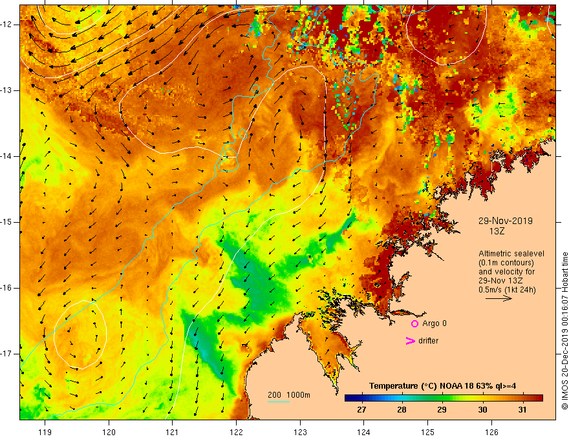The image size is (569, 439).
Task: Click the latitude label '-15'
Action: coord(6,222)
